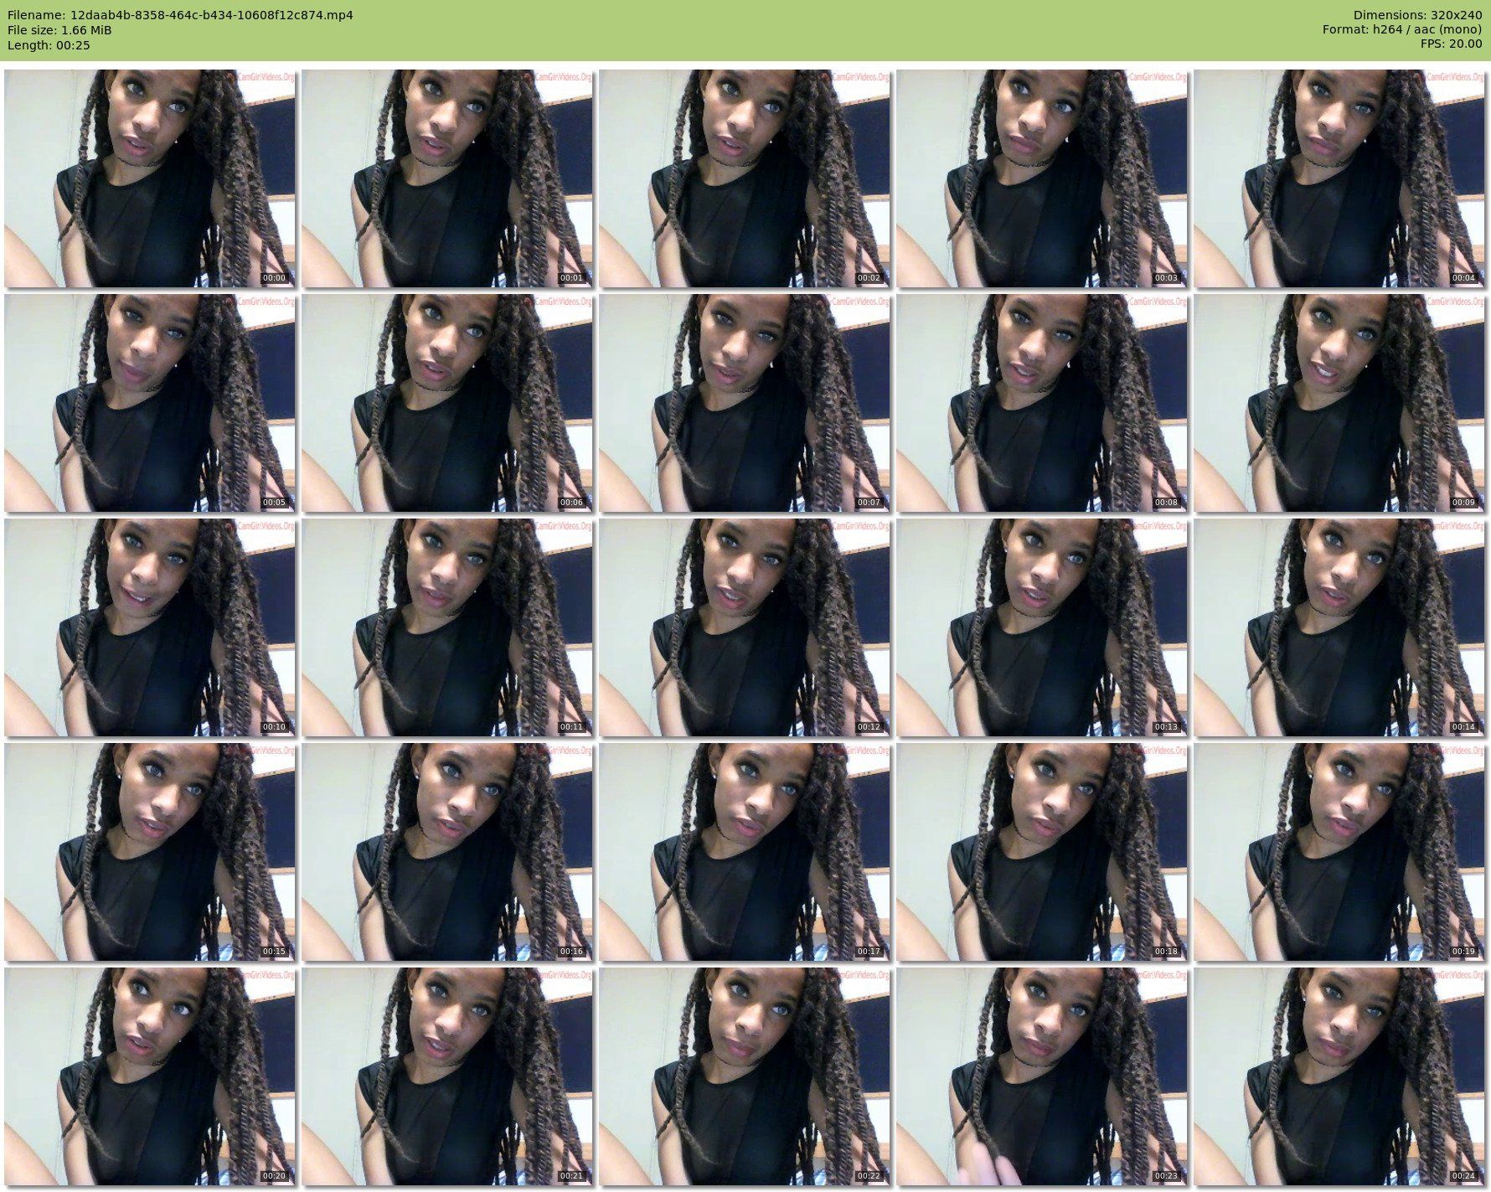This screenshot has height=1192, width=1491.
Task: Open the frame stamped 00:22
Action: [x=745, y=1076]
